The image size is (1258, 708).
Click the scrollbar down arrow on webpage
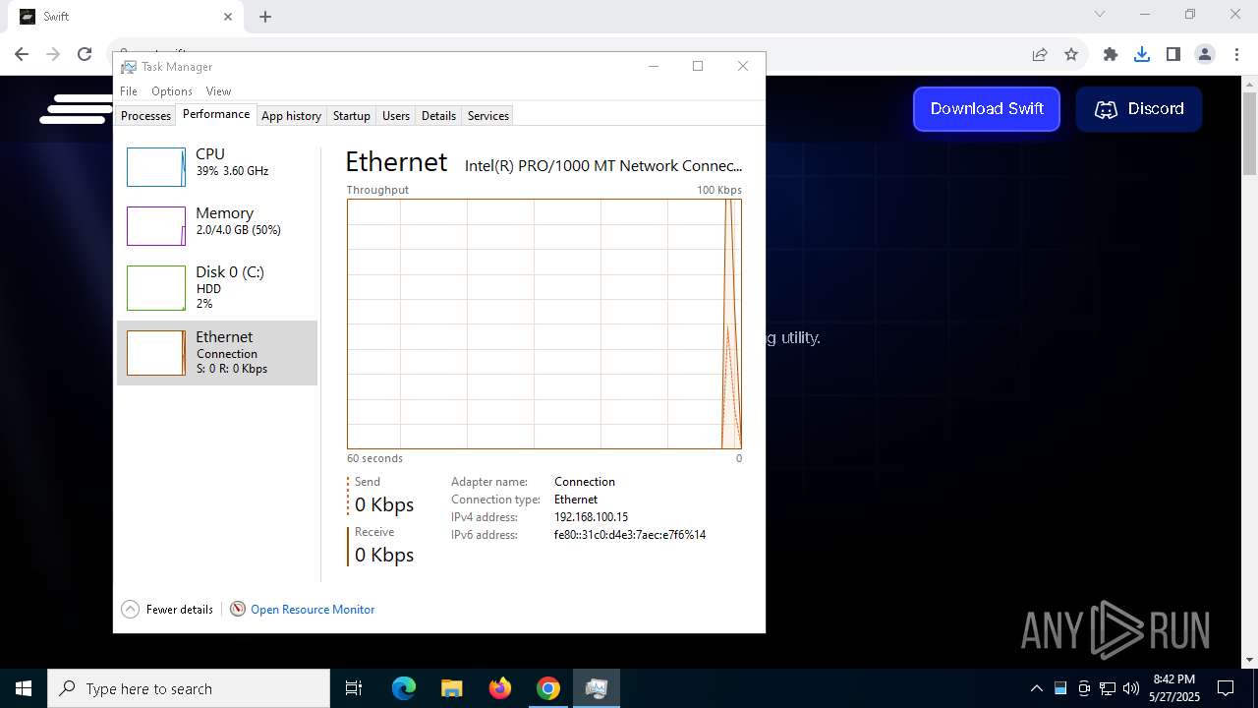click(1250, 660)
